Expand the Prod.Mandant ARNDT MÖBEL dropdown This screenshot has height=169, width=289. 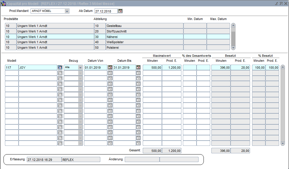click(67, 11)
